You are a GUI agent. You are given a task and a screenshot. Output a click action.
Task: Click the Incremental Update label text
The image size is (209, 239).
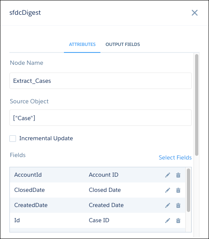[x=46, y=139]
